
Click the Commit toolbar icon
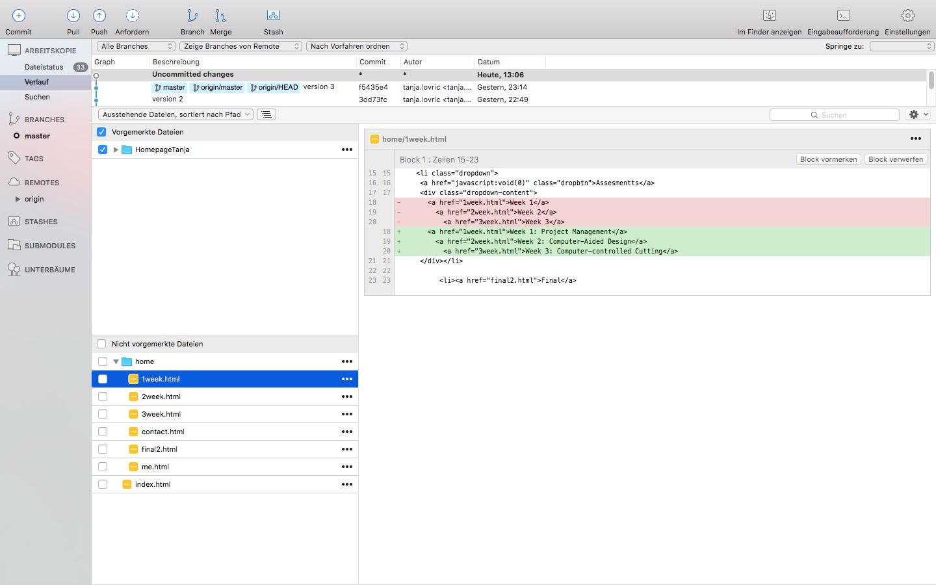(x=19, y=16)
